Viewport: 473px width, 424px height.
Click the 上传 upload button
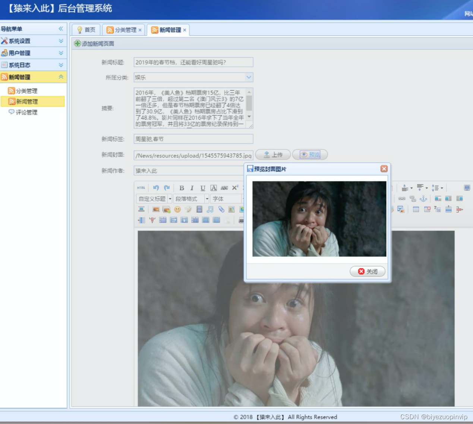pyautogui.click(x=273, y=155)
